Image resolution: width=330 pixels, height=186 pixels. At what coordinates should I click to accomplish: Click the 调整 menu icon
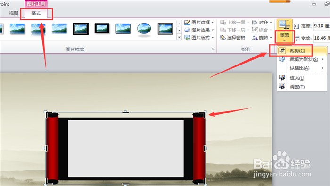[282, 87]
